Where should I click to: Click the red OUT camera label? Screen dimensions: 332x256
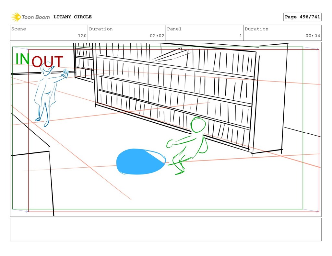coord(47,61)
